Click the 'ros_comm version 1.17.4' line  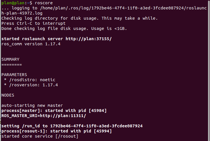(31, 44)
